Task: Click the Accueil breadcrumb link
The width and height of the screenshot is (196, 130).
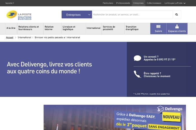Action: [10, 37]
